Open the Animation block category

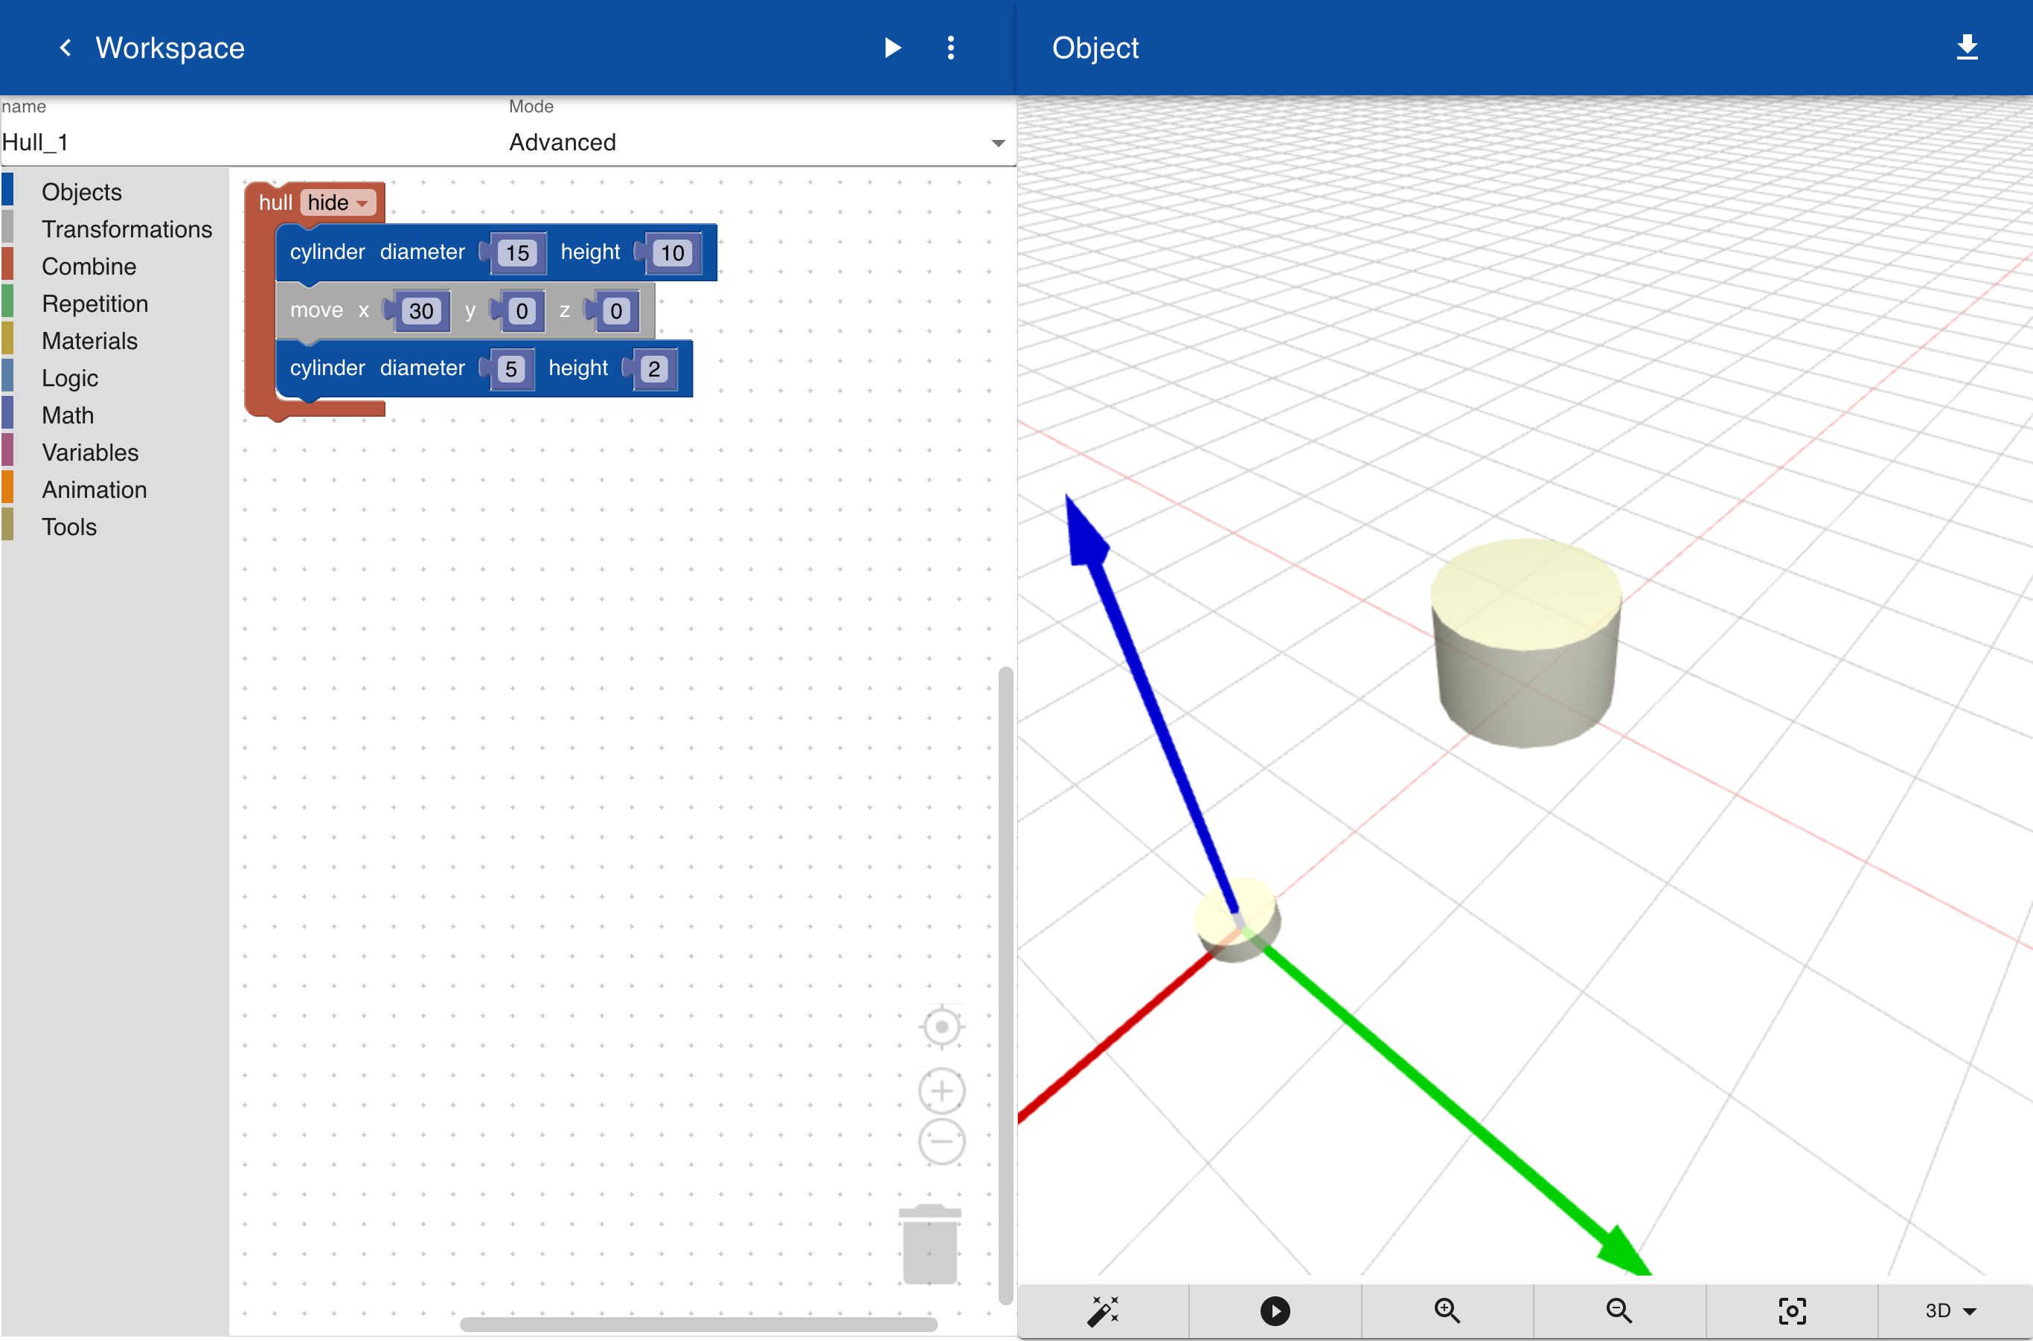coord(94,489)
